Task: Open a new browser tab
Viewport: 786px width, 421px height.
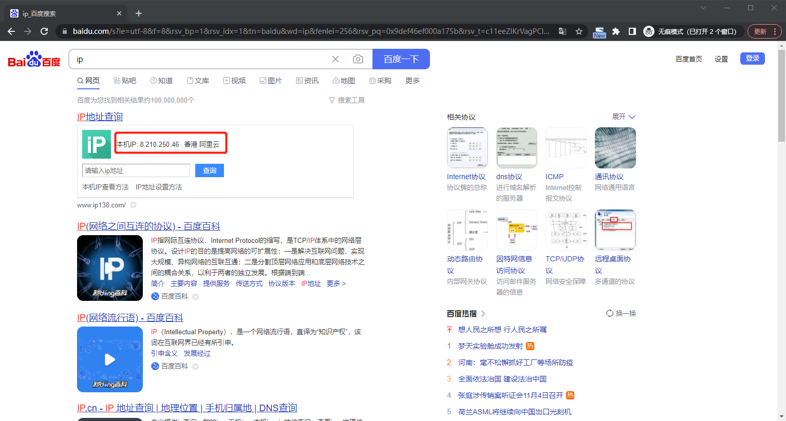Action: pos(139,13)
